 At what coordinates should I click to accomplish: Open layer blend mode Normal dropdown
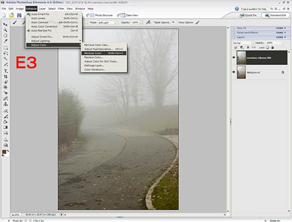[x=242, y=43]
